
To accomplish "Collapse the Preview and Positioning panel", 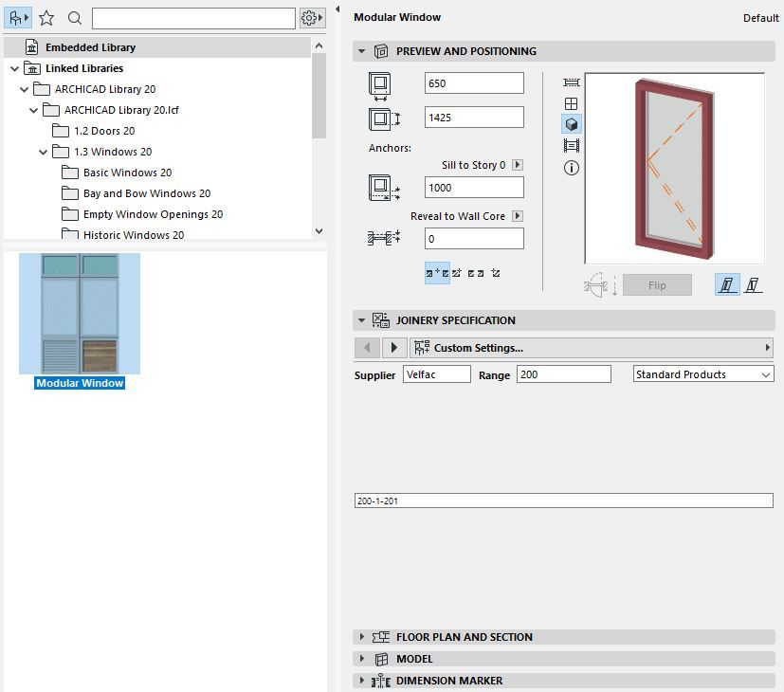I will pos(361,51).
